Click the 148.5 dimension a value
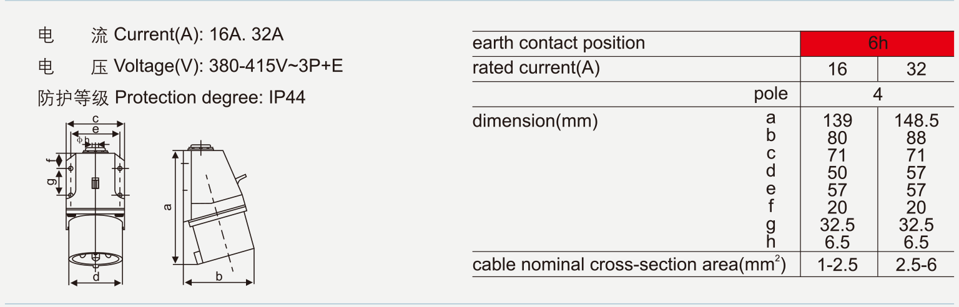The width and height of the screenshot is (959, 307). (916, 120)
